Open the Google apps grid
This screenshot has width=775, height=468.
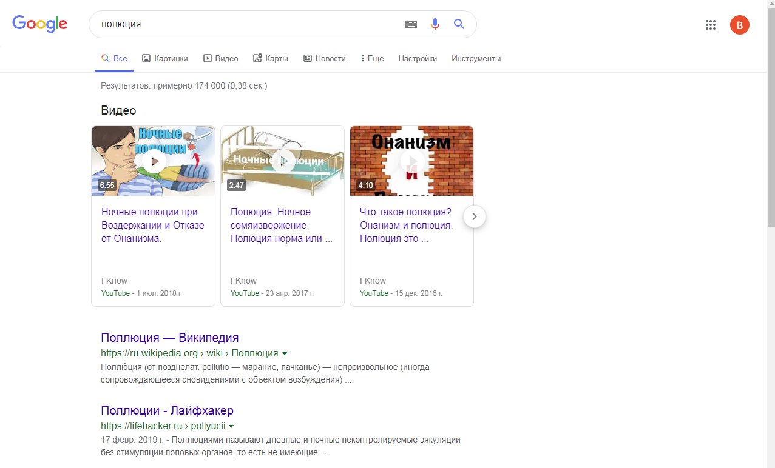pos(711,25)
